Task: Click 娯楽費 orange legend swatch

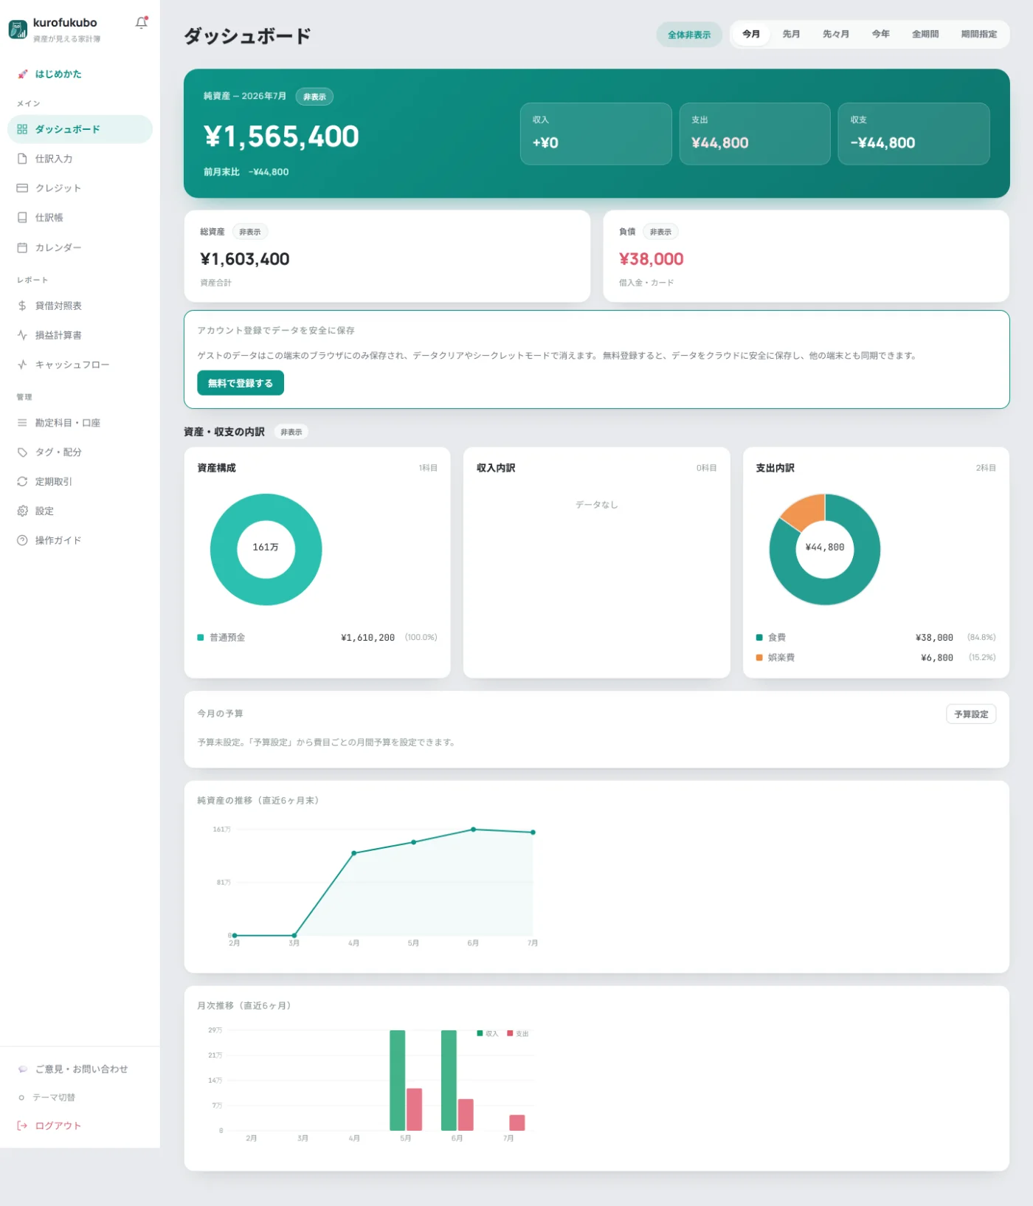Action: coord(759,658)
